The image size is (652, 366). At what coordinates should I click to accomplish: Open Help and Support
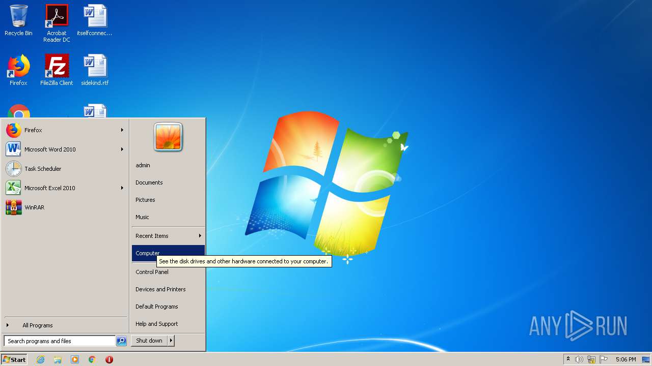tap(168, 324)
